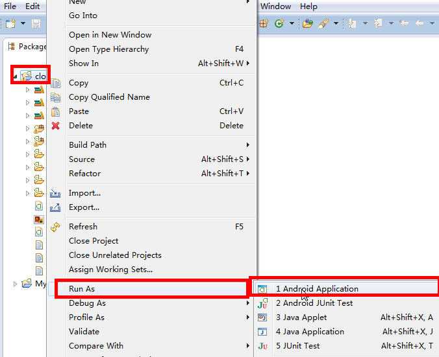The height and width of the screenshot is (357, 439).
Task: Click the 4 Java Application icon
Action: click(262, 332)
